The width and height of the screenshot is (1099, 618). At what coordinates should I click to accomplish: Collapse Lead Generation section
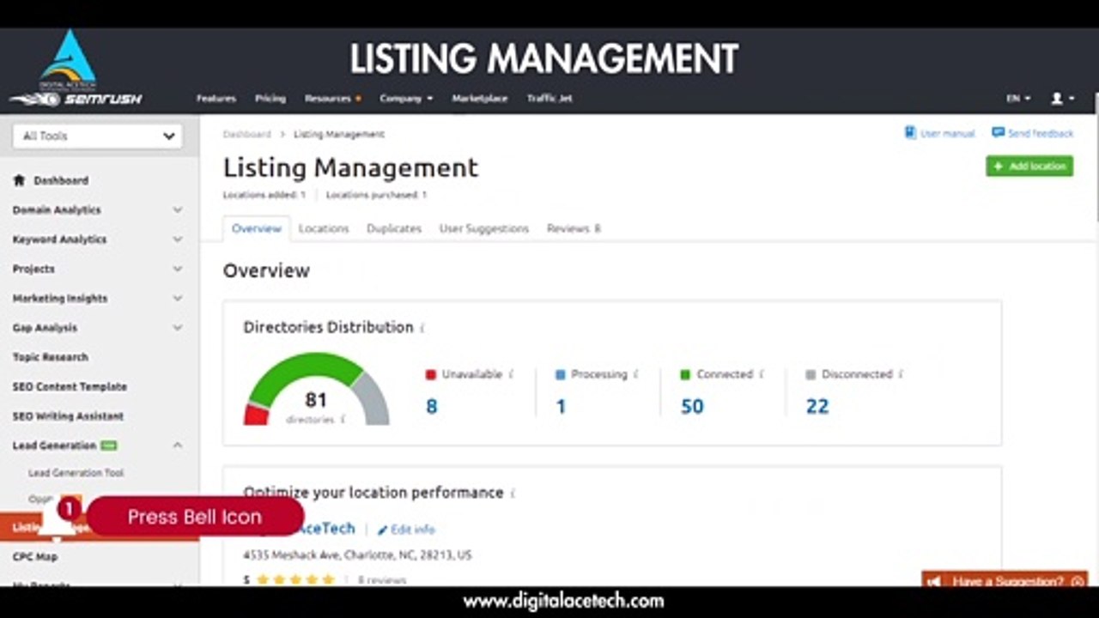177,445
